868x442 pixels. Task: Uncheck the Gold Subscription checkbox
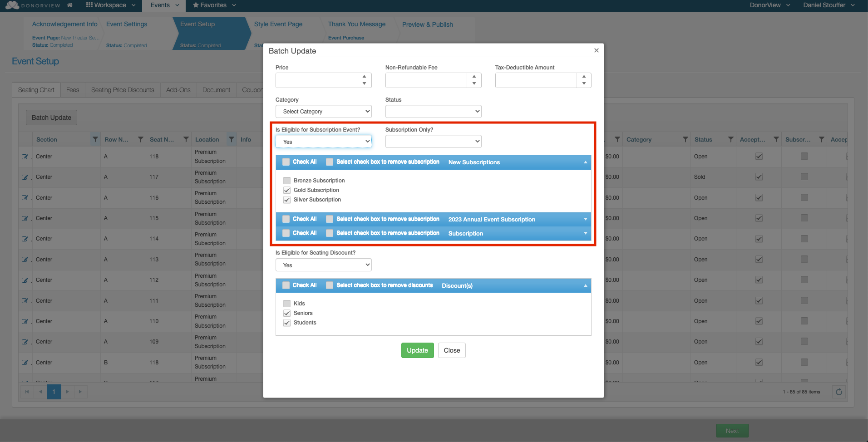(x=287, y=190)
